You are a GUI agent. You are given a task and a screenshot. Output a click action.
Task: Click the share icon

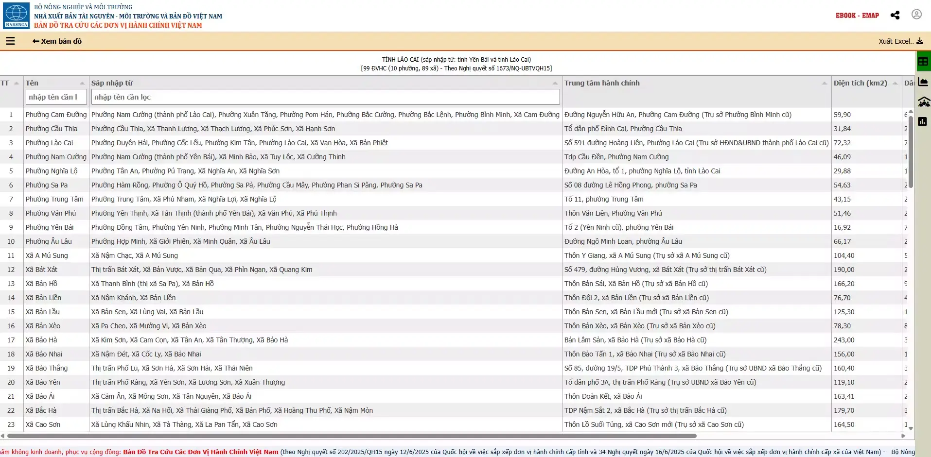(895, 15)
